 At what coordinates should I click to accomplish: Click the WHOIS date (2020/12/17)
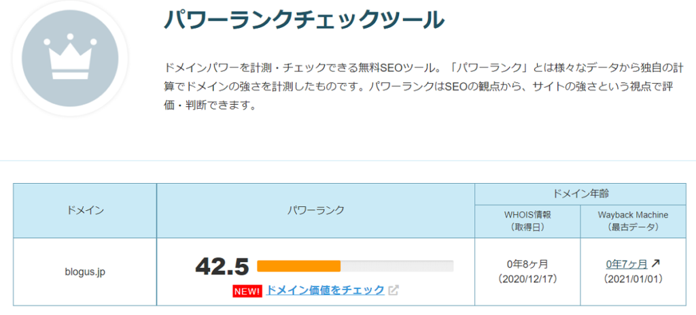coord(527,280)
